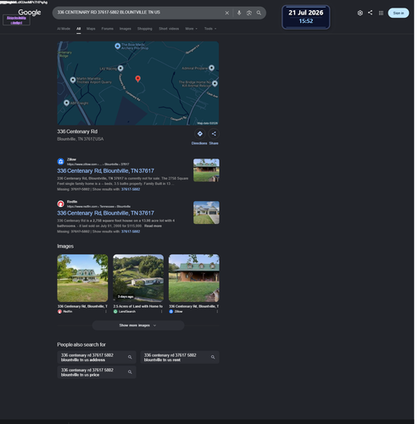Select The Bow Medic Archery Pro Shop pin
Viewport: 419px width, 424px height.
[119, 47]
